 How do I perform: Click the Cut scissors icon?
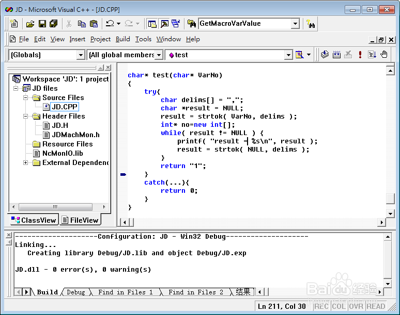click(x=69, y=24)
